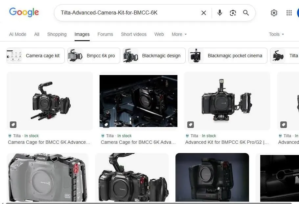
Task: Open gray camera with Tilta cage thumbnail
Action: pyautogui.click(x=48, y=177)
